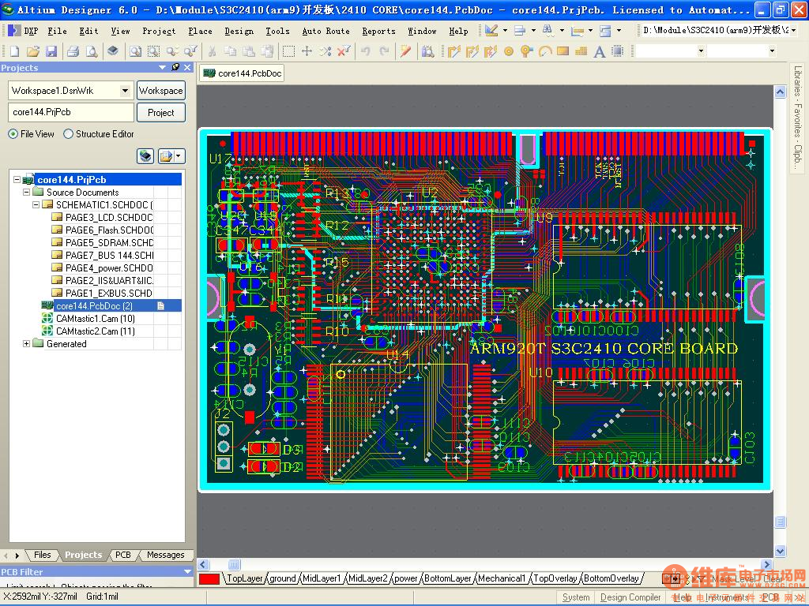Open the Workspace1.DsnWrk dropdown

125,91
